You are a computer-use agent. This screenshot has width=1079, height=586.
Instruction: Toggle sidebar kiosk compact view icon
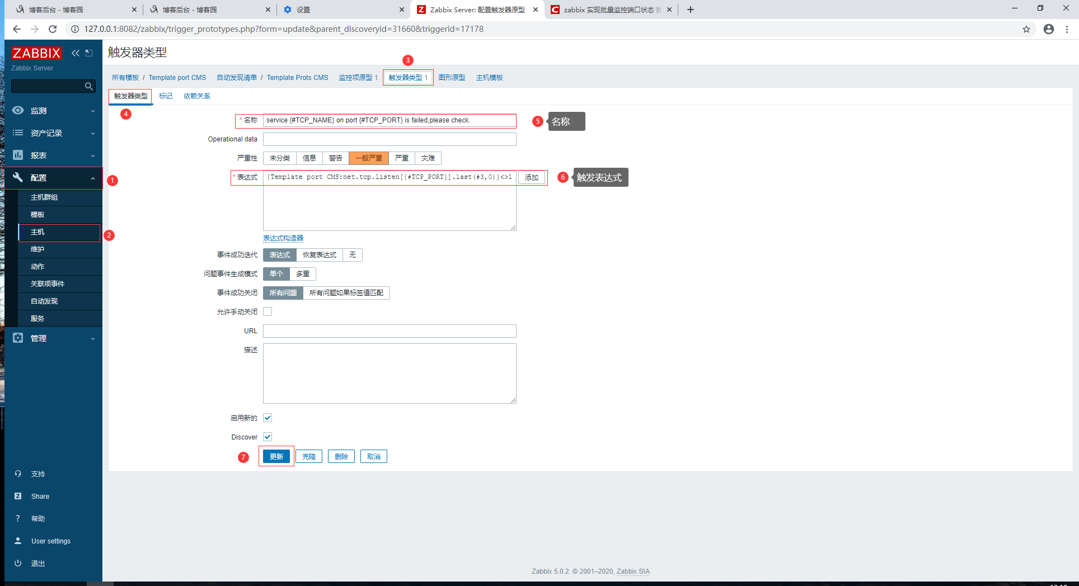[x=89, y=53]
